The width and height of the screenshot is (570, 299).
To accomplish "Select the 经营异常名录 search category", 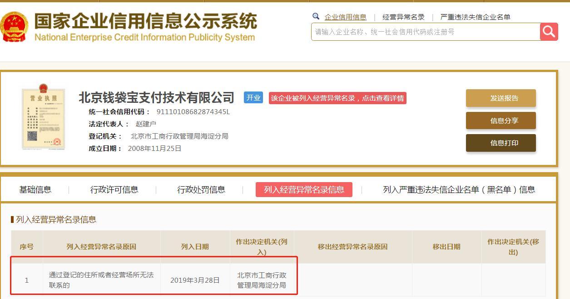I will (403, 17).
